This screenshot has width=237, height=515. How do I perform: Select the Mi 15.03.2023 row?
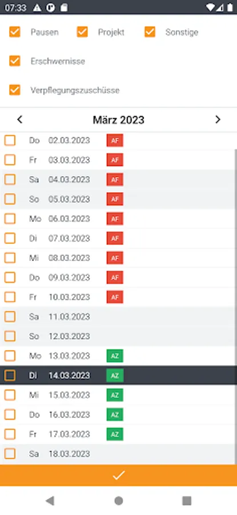pos(118,395)
